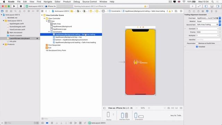Image resolution: width=222 pixels, height=125 pixels.
Task: Stop the running app
Action: [x=21, y=6]
